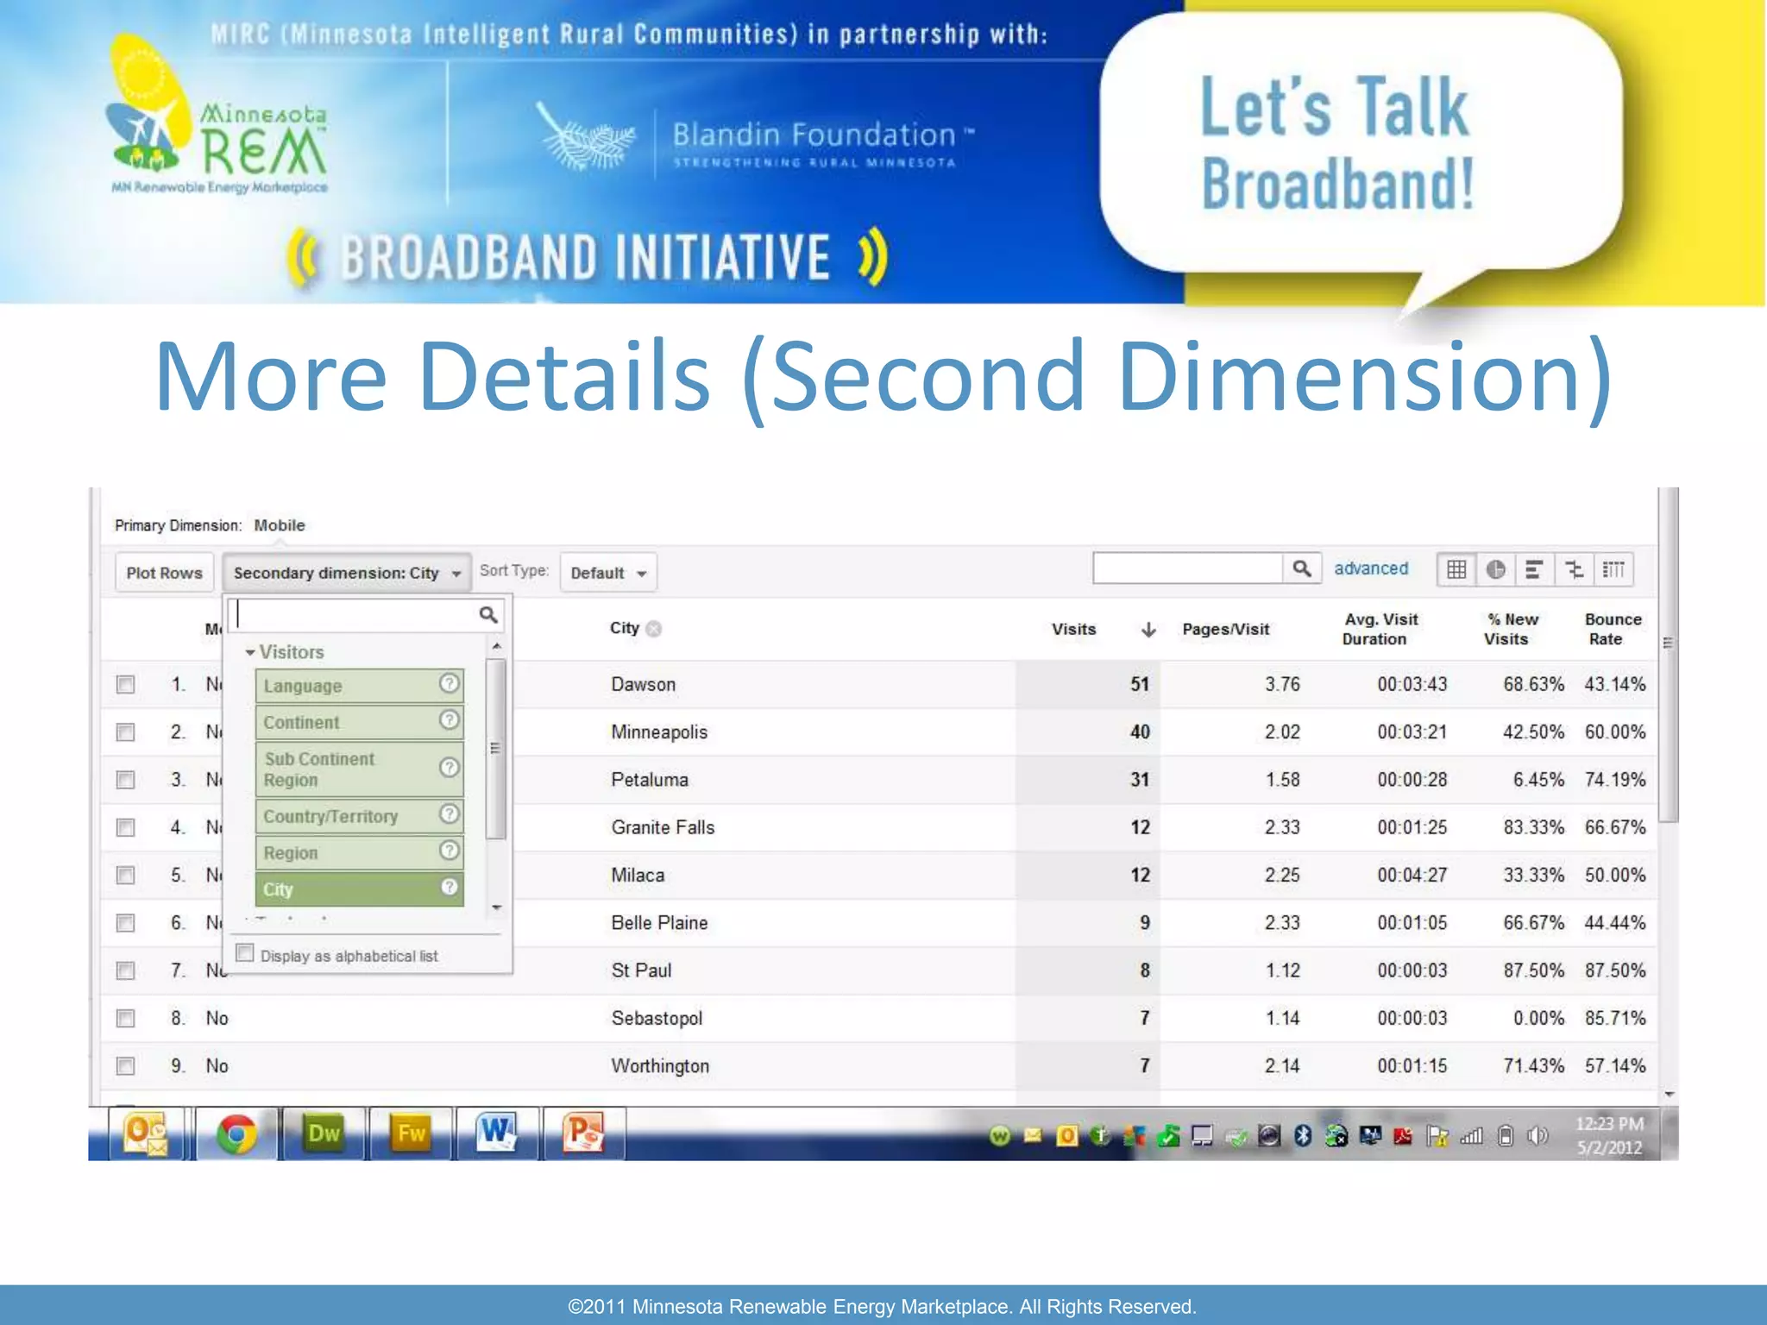
Task: Tick the checkbox for row 5 Milaca
Action: (x=126, y=876)
